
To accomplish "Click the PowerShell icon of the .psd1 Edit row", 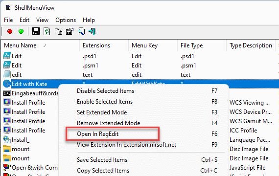I will [x=7, y=56].
